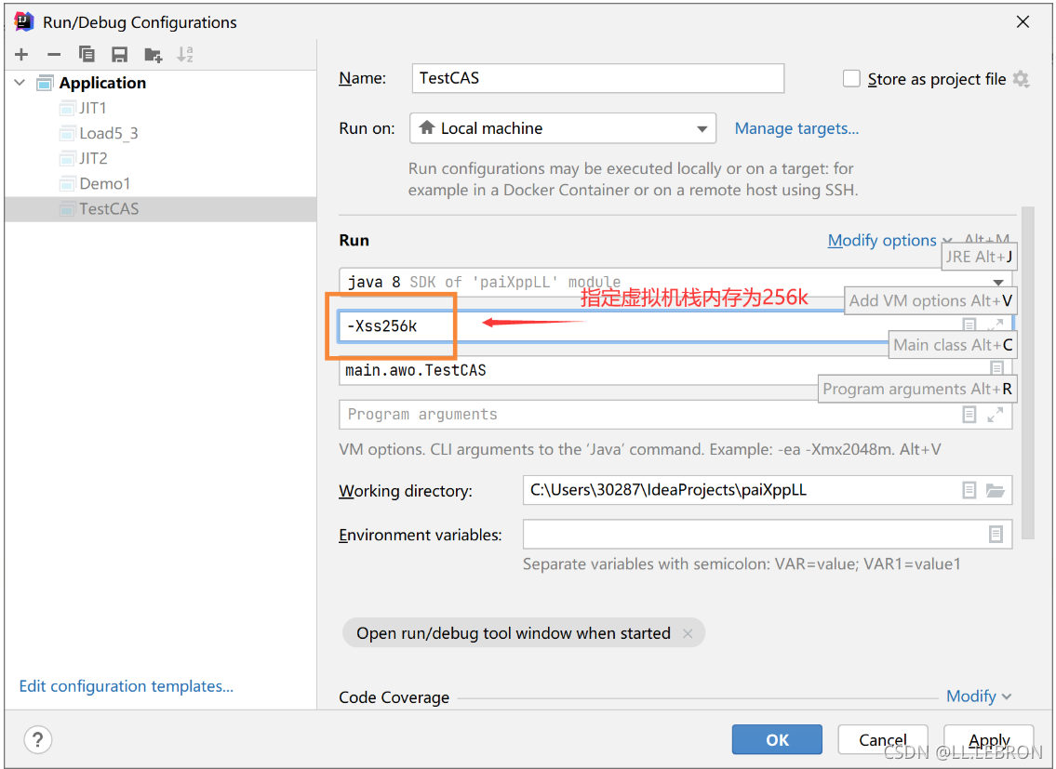Open Code Coverage Modify dropdown
This screenshot has height=769, width=1056.
pos(979,696)
